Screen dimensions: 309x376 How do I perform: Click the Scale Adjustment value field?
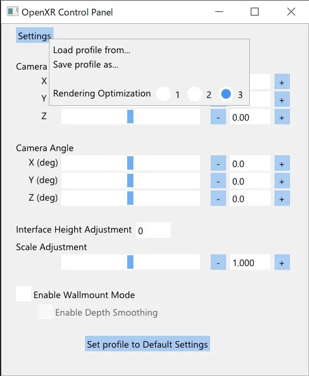pyautogui.click(x=250, y=263)
